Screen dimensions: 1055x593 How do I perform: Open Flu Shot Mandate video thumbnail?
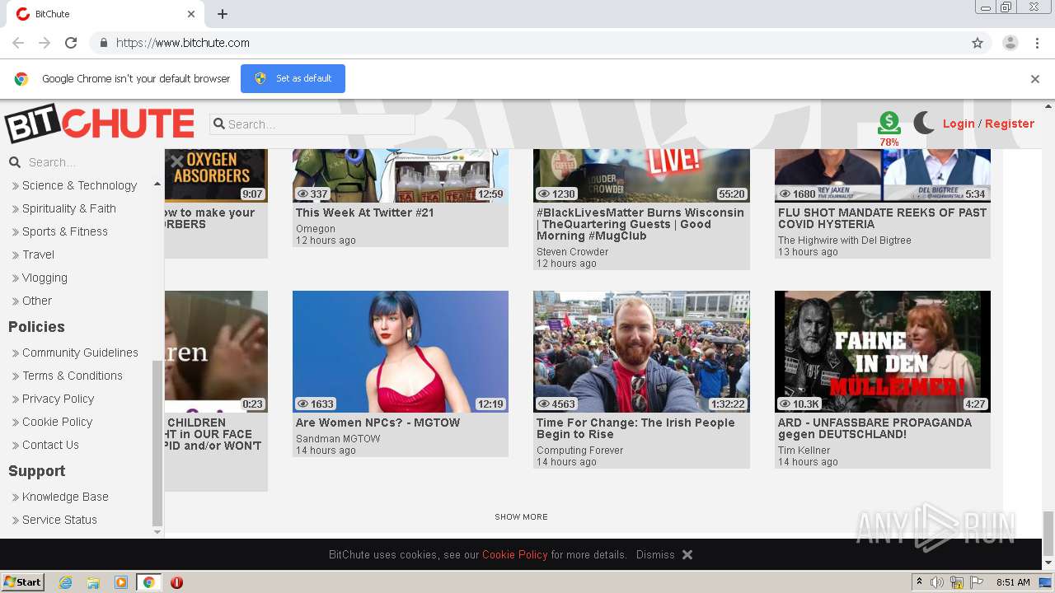(x=883, y=175)
